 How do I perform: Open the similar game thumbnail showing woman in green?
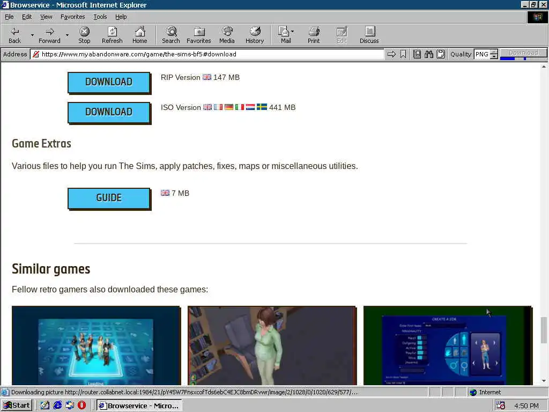272,345
